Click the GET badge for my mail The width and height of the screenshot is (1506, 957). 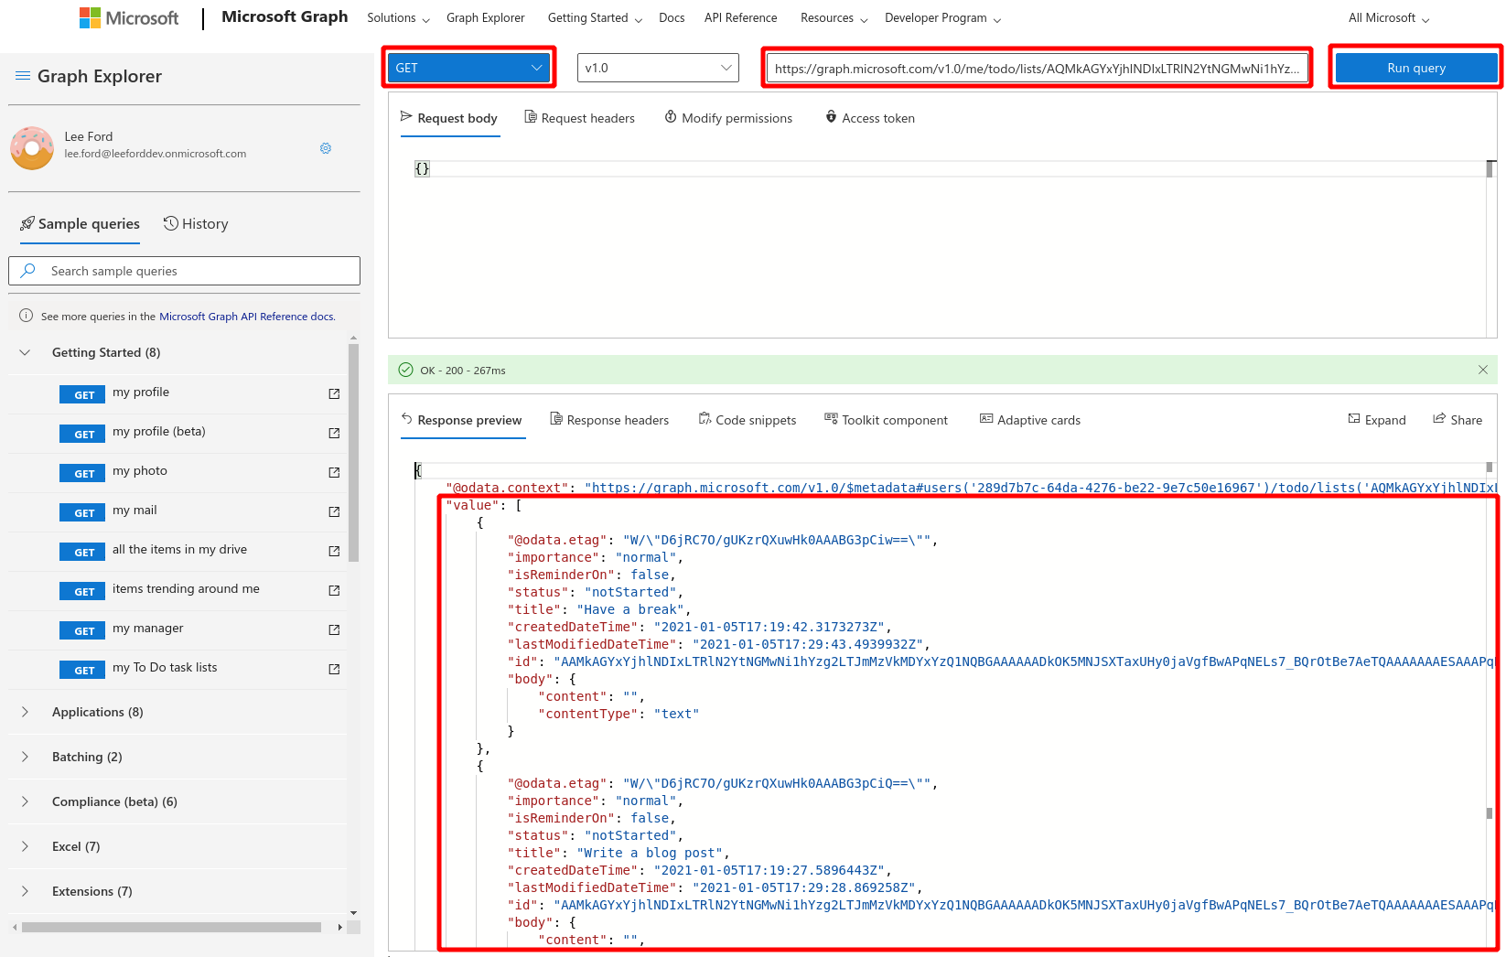[82, 512]
